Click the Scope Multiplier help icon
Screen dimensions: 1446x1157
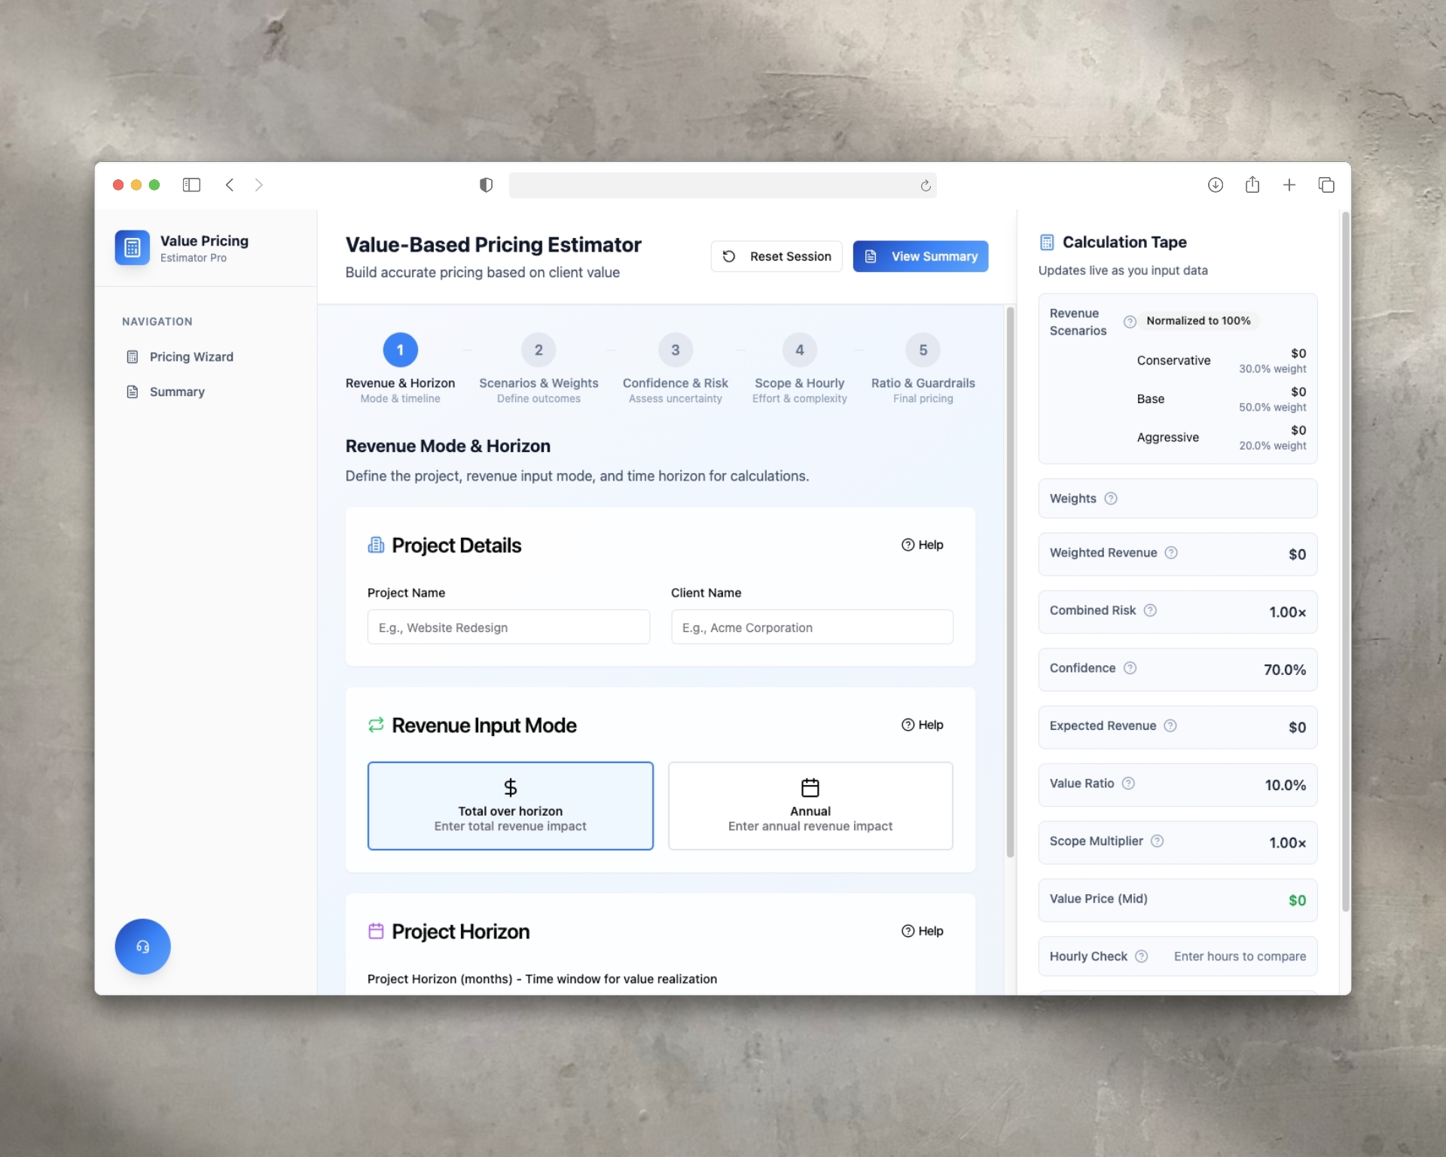pyautogui.click(x=1158, y=841)
